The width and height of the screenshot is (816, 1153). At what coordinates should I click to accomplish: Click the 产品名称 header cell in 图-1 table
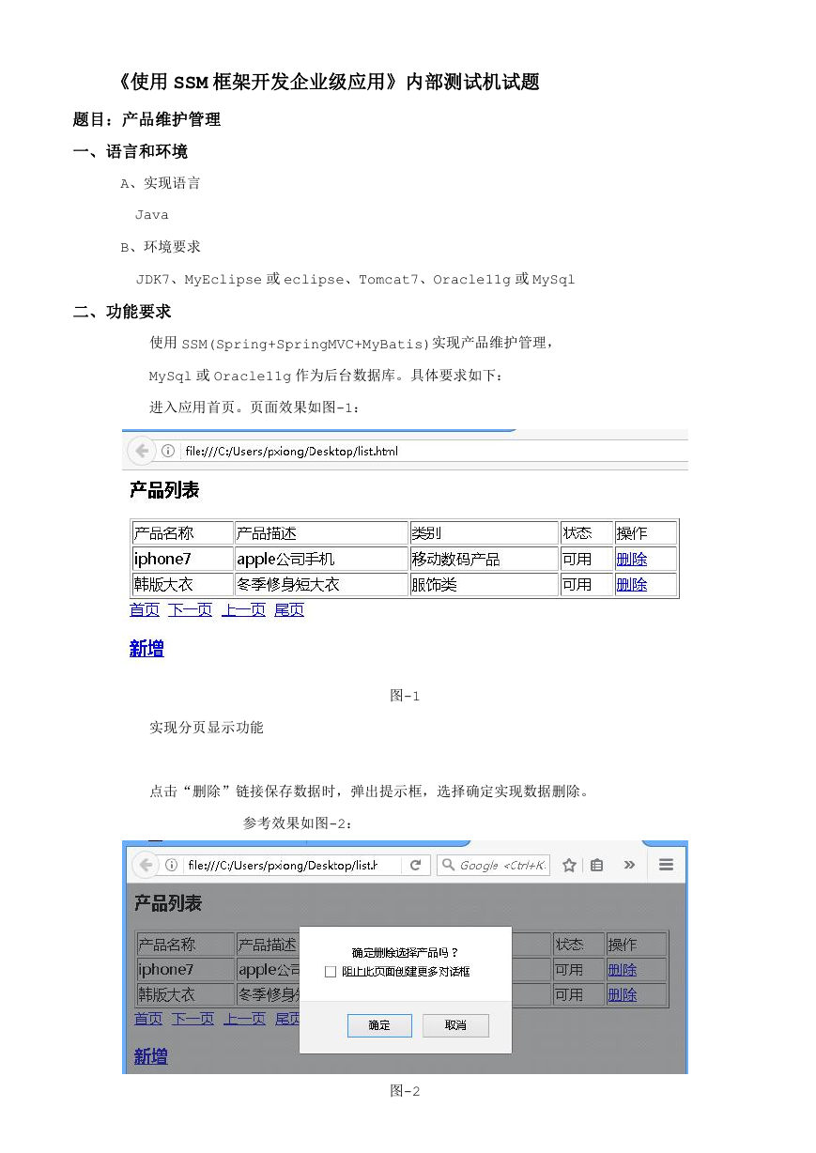point(182,533)
